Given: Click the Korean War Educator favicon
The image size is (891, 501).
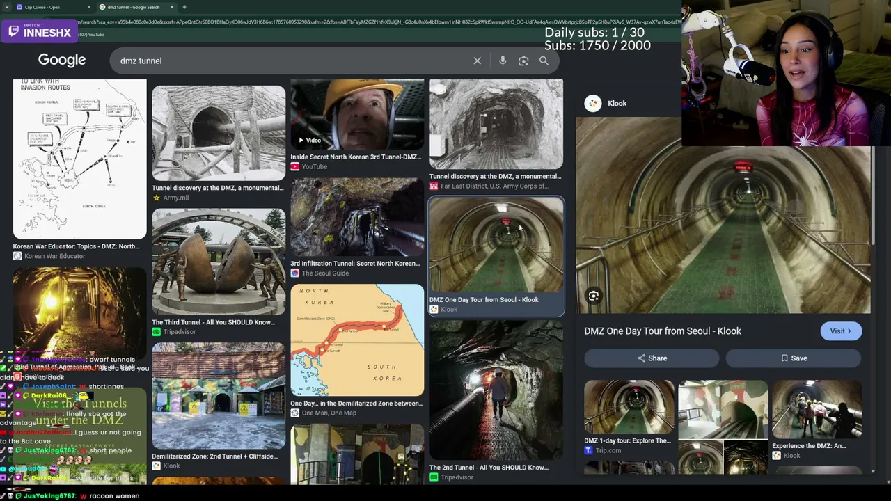Looking at the screenshot, I should pos(17,256).
